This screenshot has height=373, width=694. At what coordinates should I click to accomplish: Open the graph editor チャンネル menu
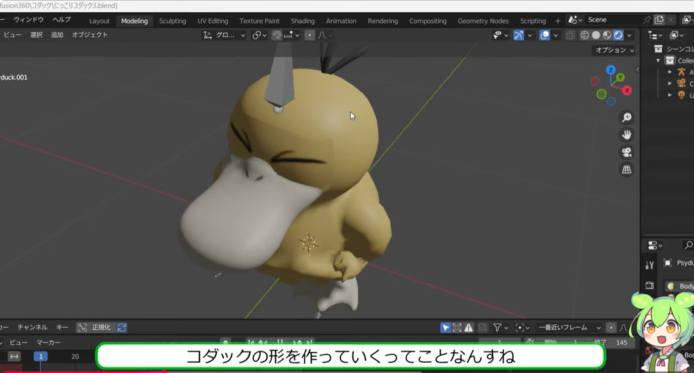click(32, 327)
